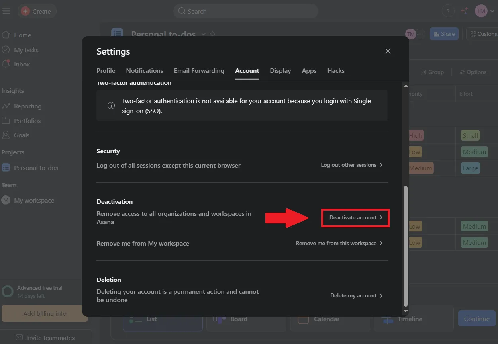Viewport: 498px width, 344px height.
Task: Open the Personal to-dos title dropdown arrow
Action: [203, 34]
